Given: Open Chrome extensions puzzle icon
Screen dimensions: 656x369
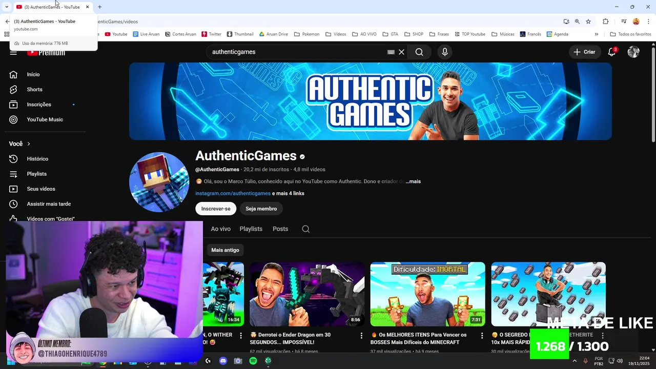Looking at the screenshot, I should click(605, 22).
